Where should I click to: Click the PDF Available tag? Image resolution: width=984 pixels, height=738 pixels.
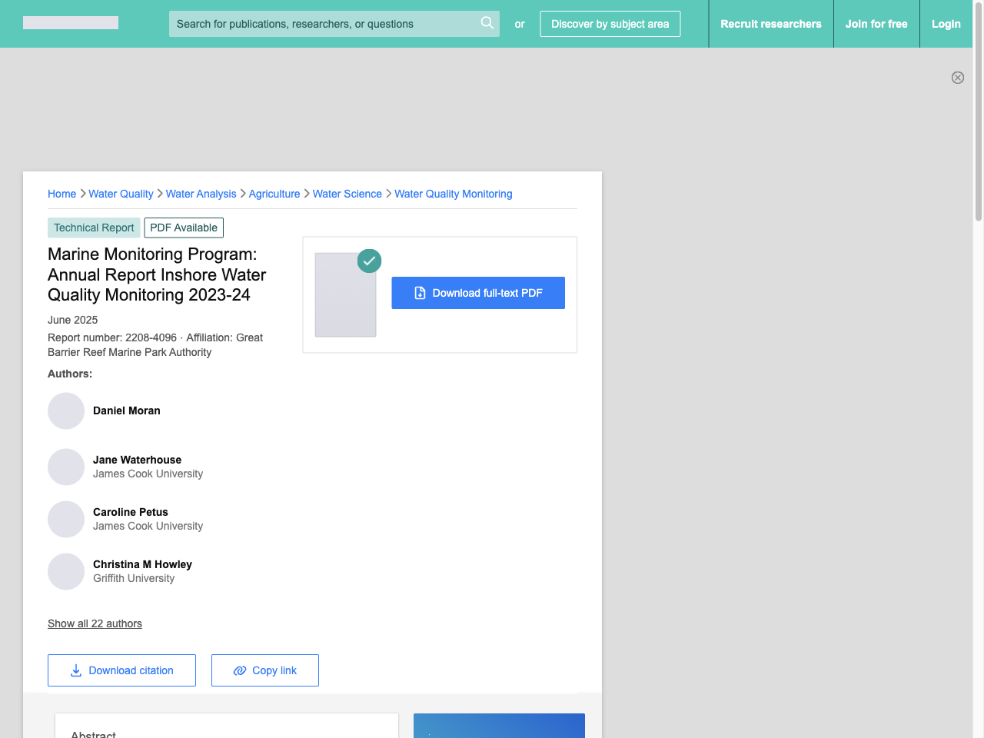coord(184,228)
